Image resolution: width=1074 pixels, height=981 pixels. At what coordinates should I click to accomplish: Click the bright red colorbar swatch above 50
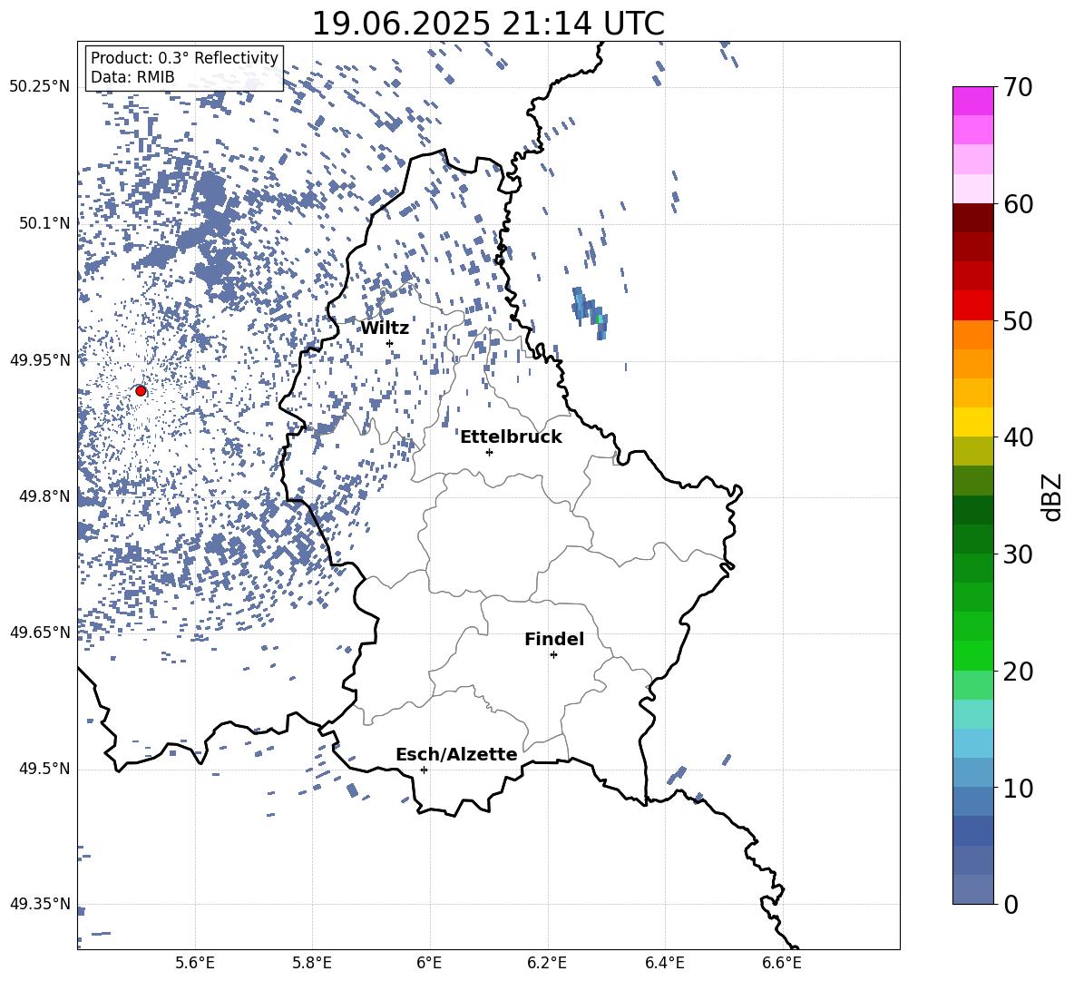[x=972, y=306]
